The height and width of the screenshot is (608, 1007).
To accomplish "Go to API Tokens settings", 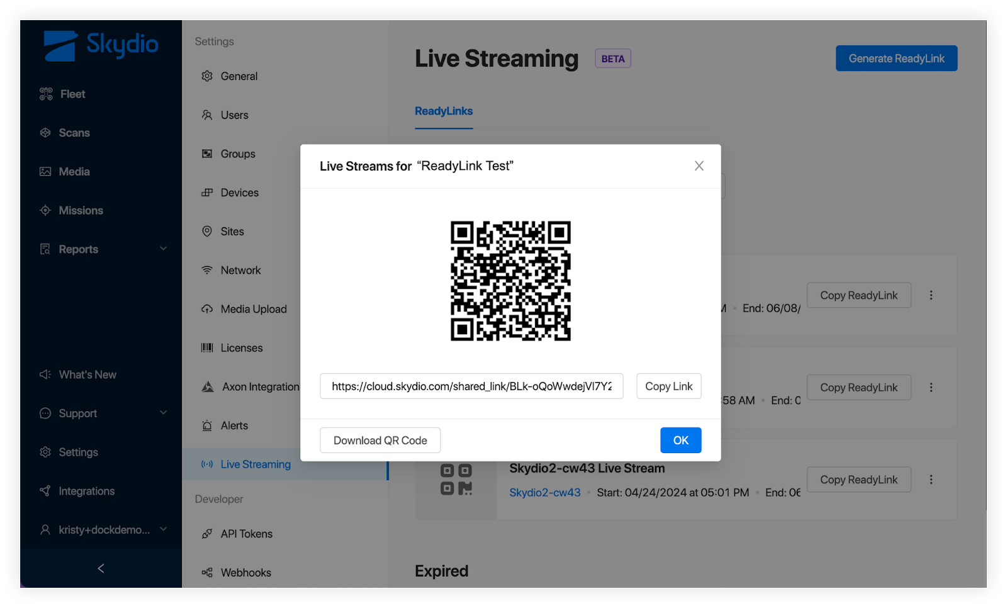I will 246,534.
